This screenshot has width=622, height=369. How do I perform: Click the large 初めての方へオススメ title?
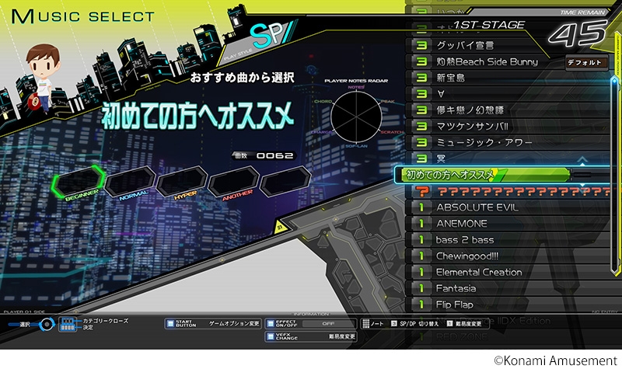coord(197,116)
